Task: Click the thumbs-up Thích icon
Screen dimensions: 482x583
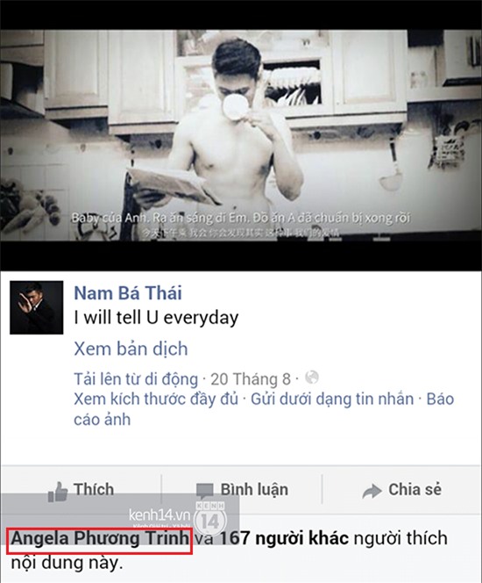Action: tap(58, 492)
